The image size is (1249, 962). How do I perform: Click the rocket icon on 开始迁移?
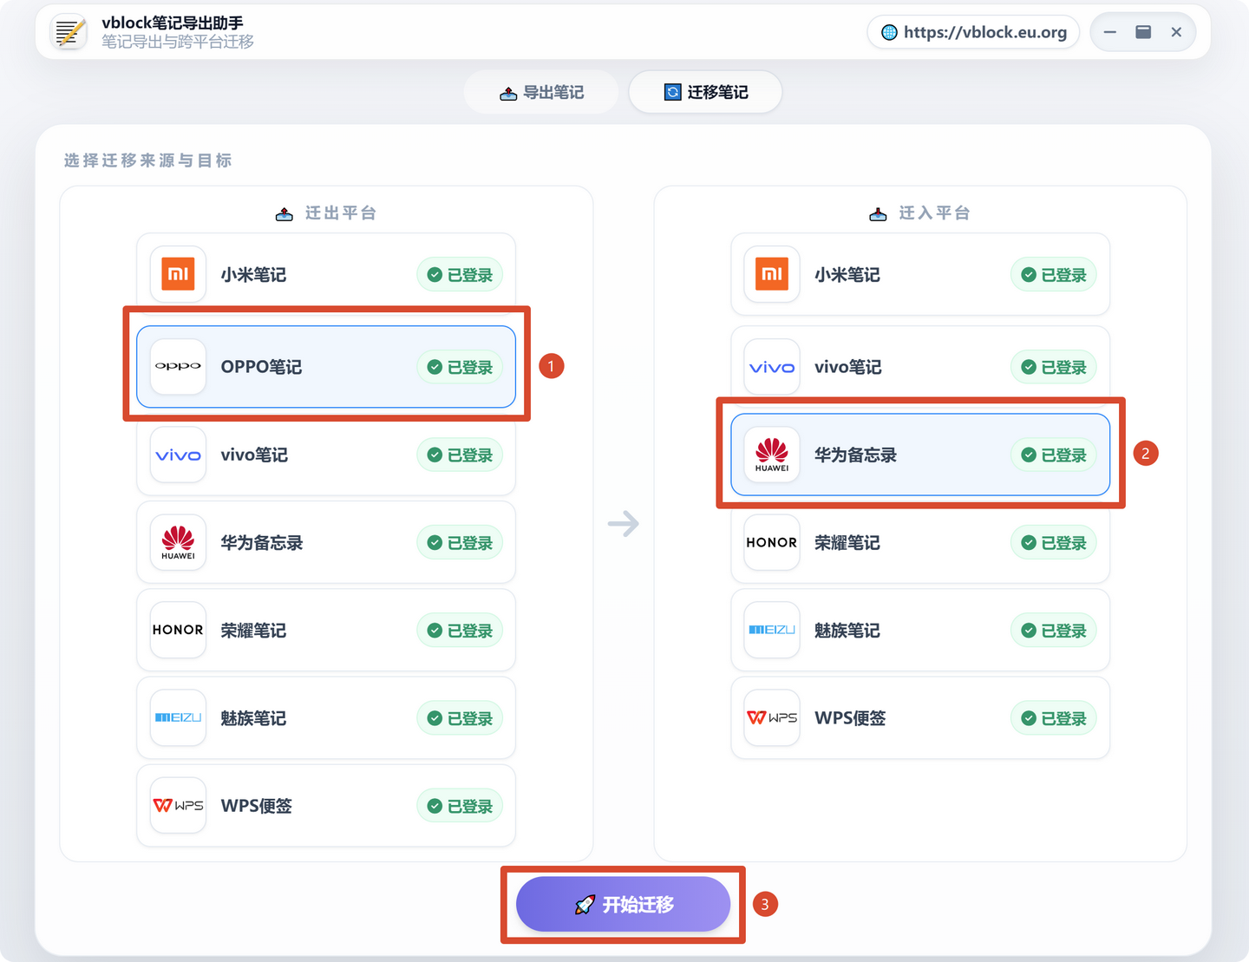[585, 905]
